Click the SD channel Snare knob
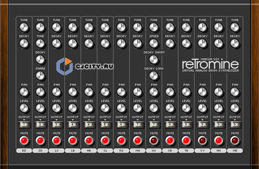The image size is (259, 169). pyautogui.click(x=40, y=75)
